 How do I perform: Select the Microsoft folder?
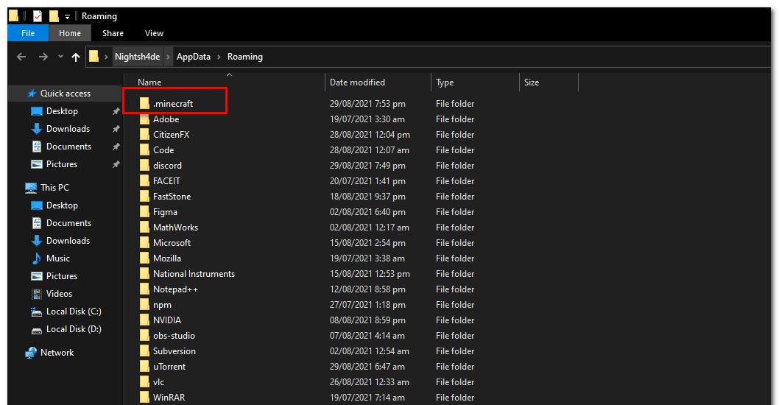click(172, 243)
